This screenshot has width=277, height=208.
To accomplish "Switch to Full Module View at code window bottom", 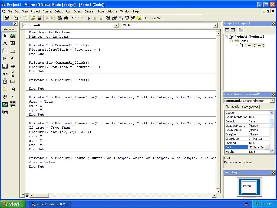I will 27,195.
